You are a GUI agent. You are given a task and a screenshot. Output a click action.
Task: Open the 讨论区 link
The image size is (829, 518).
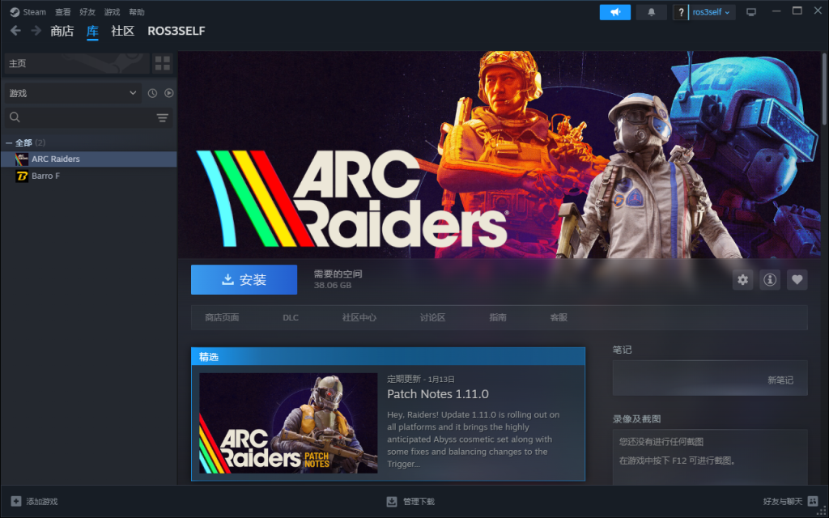[x=432, y=317]
